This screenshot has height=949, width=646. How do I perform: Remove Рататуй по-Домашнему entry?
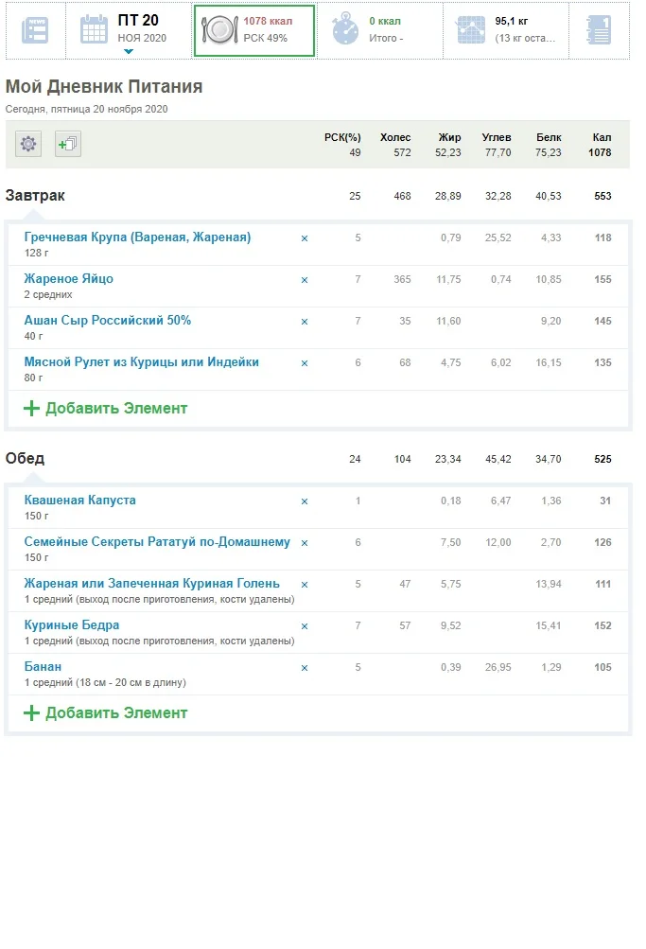305,543
